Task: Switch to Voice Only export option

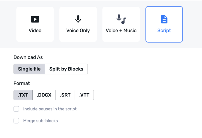Action: click(78, 24)
